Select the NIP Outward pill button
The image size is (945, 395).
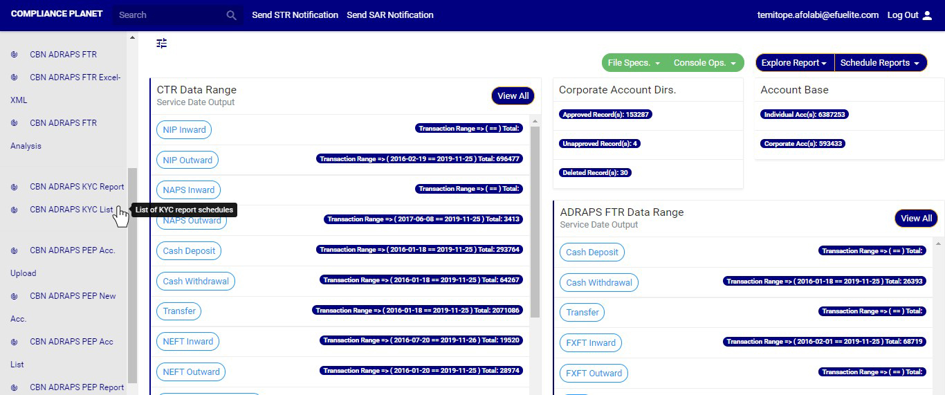point(187,160)
